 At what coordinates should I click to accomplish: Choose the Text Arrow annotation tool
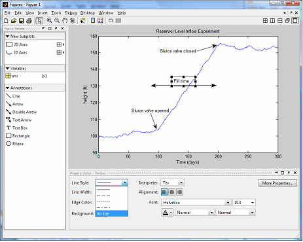tap(18, 120)
